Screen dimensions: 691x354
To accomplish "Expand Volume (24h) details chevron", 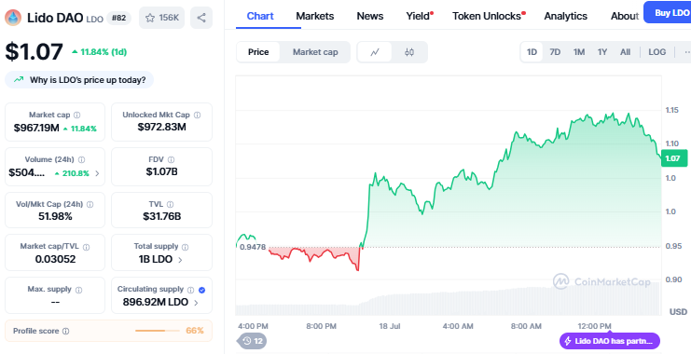I will click(x=97, y=173).
